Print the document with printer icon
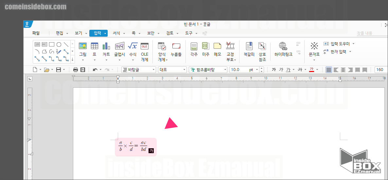Screen dimensions: 388x180 click(x=76, y=70)
